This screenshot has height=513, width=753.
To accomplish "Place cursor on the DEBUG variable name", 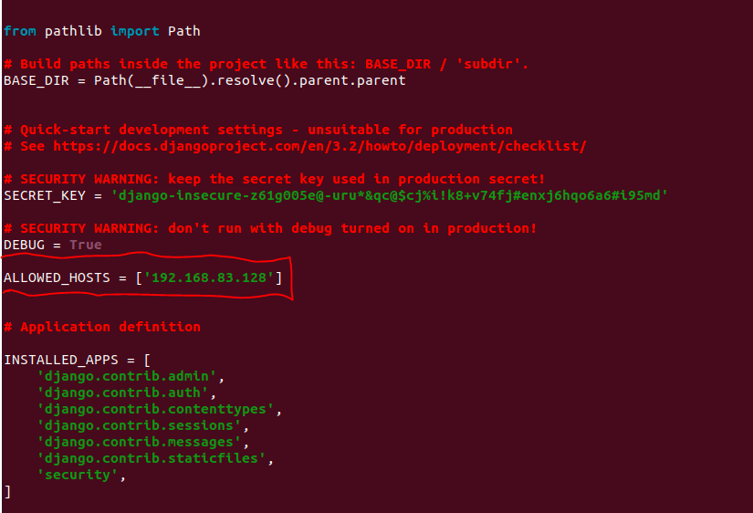I will 24,245.
